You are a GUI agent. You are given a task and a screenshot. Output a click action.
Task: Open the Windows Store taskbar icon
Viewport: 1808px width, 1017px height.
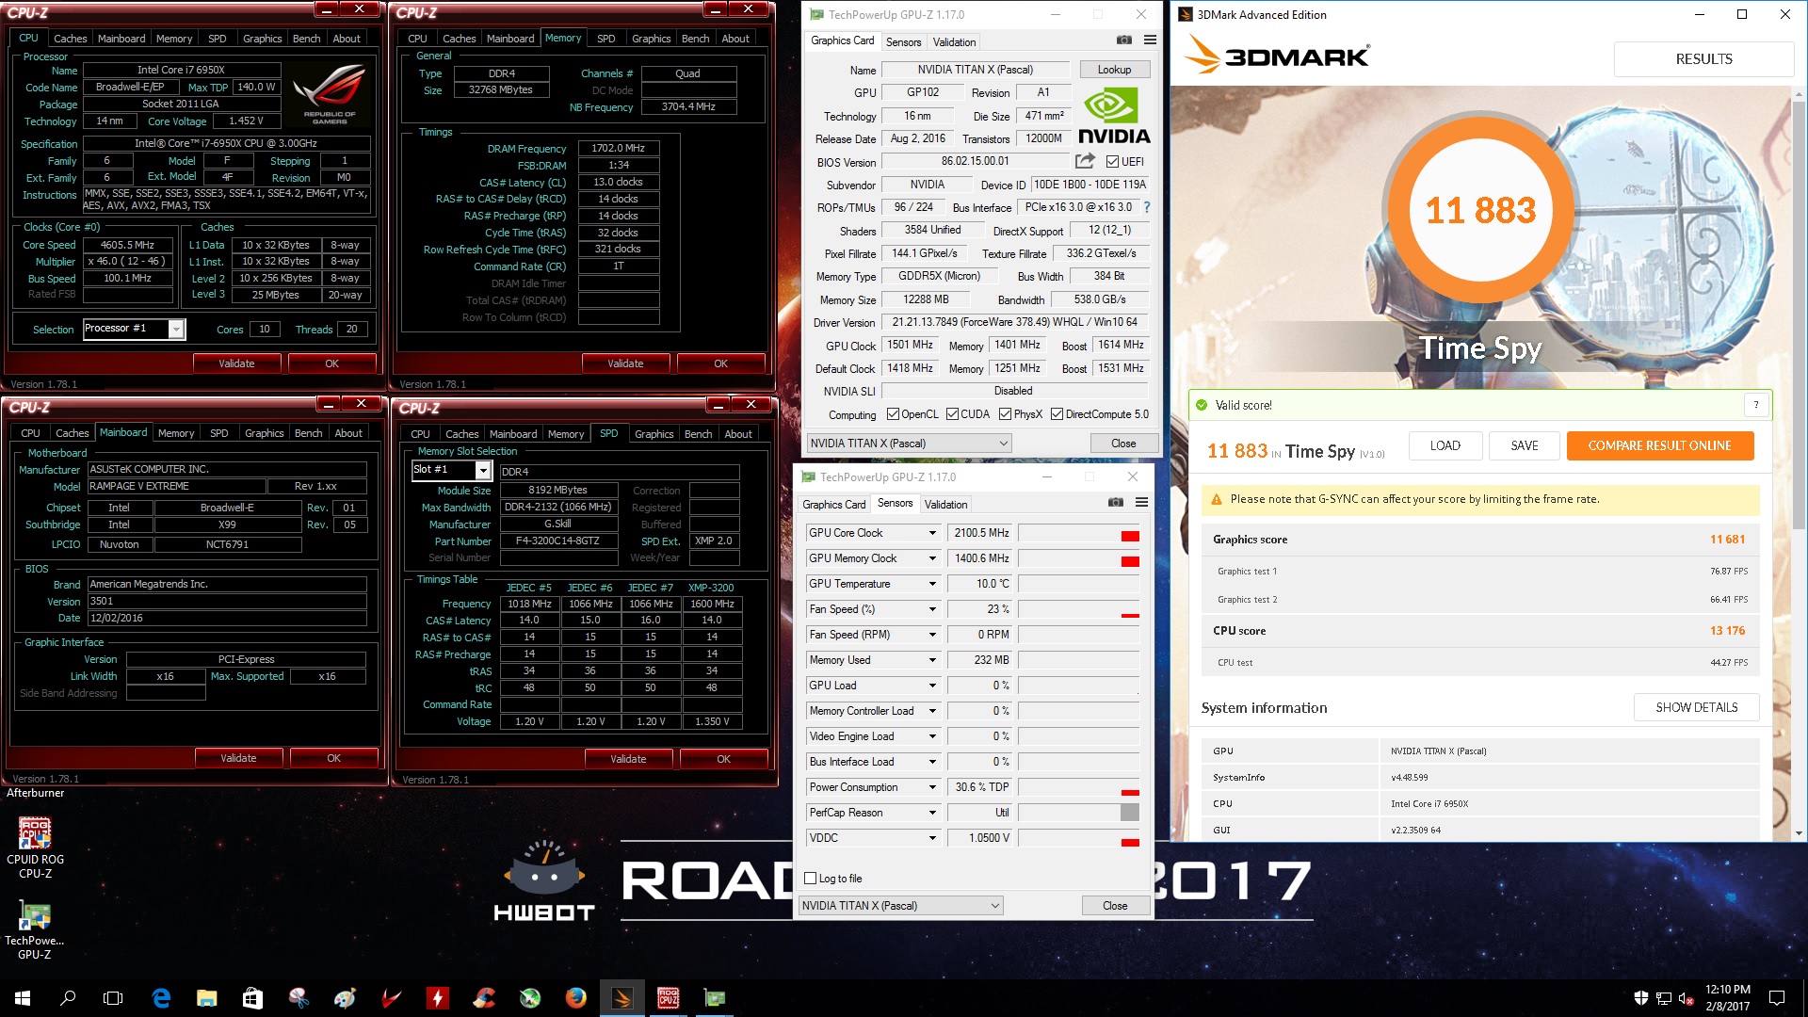(252, 998)
